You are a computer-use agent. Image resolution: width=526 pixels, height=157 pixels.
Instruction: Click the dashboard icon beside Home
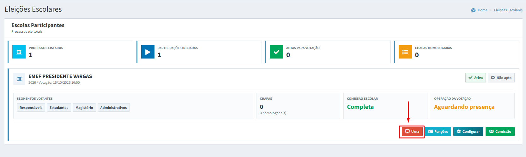(473, 10)
